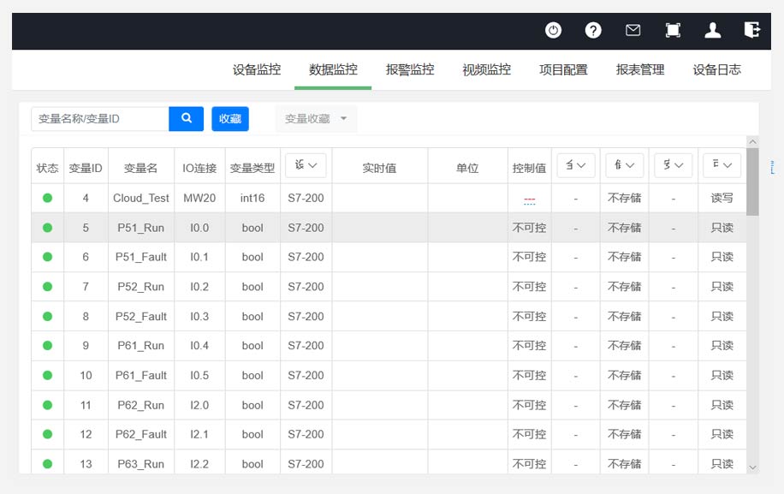Click the control value dashes for Cloud_Test
This screenshot has width=784, height=494.
point(530,201)
